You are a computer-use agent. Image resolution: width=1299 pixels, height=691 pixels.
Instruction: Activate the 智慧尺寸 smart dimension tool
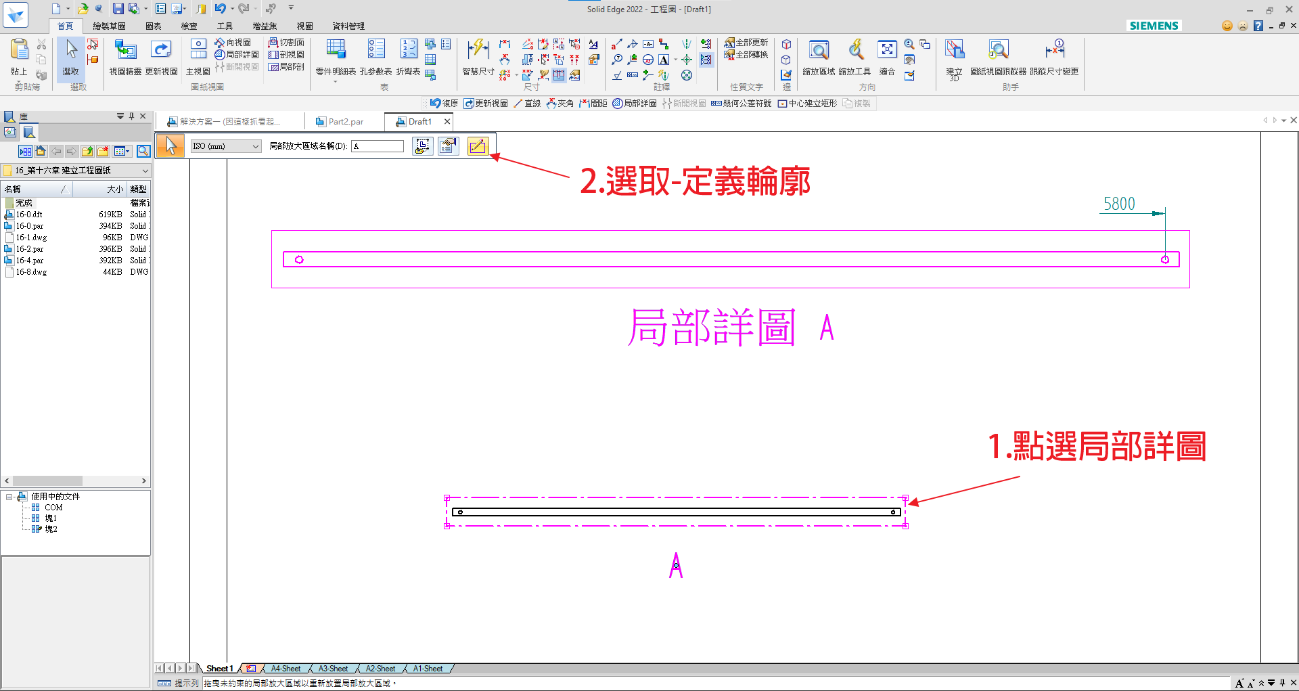coord(478,57)
